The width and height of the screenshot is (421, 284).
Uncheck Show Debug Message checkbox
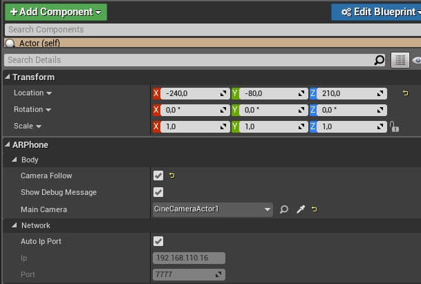pos(158,192)
